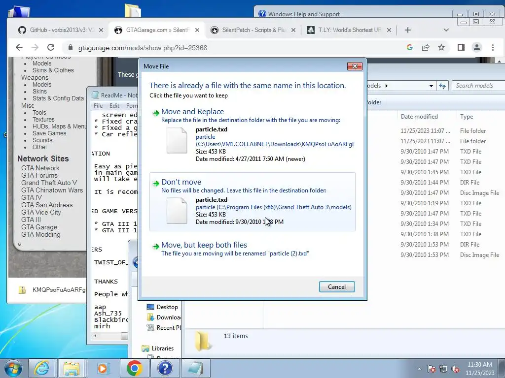Open Skins & Clothes category link
Screen dimensions: 505x378
pos(53,70)
